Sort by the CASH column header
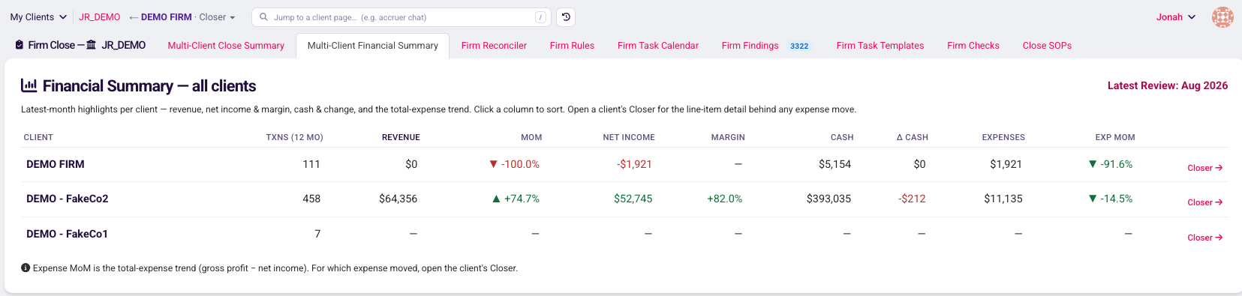The height and width of the screenshot is (296, 1242). (842, 137)
